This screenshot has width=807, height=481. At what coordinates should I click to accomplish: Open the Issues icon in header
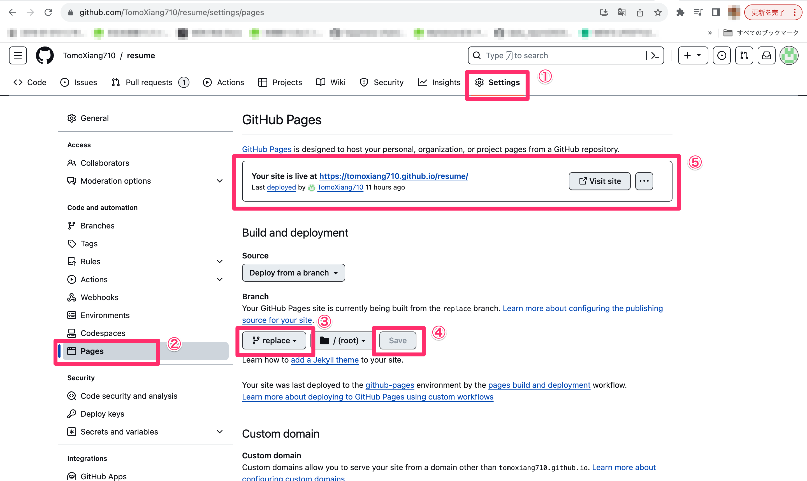pyautogui.click(x=721, y=55)
